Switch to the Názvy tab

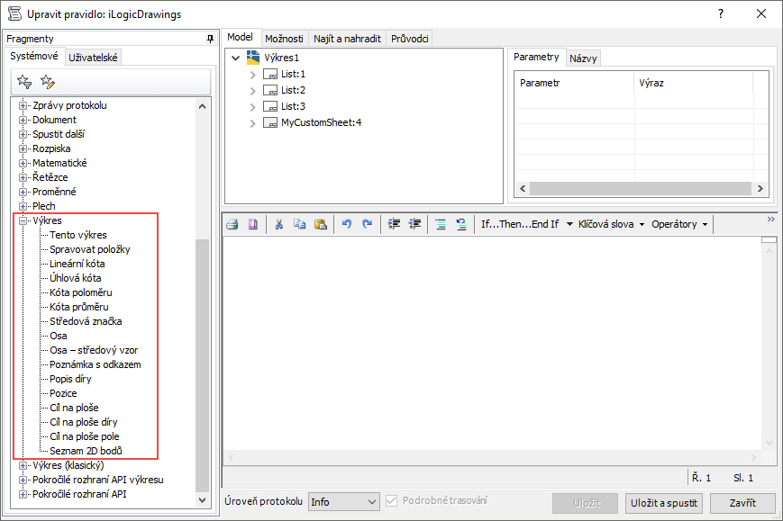pyautogui.click(x=583, y=58)
